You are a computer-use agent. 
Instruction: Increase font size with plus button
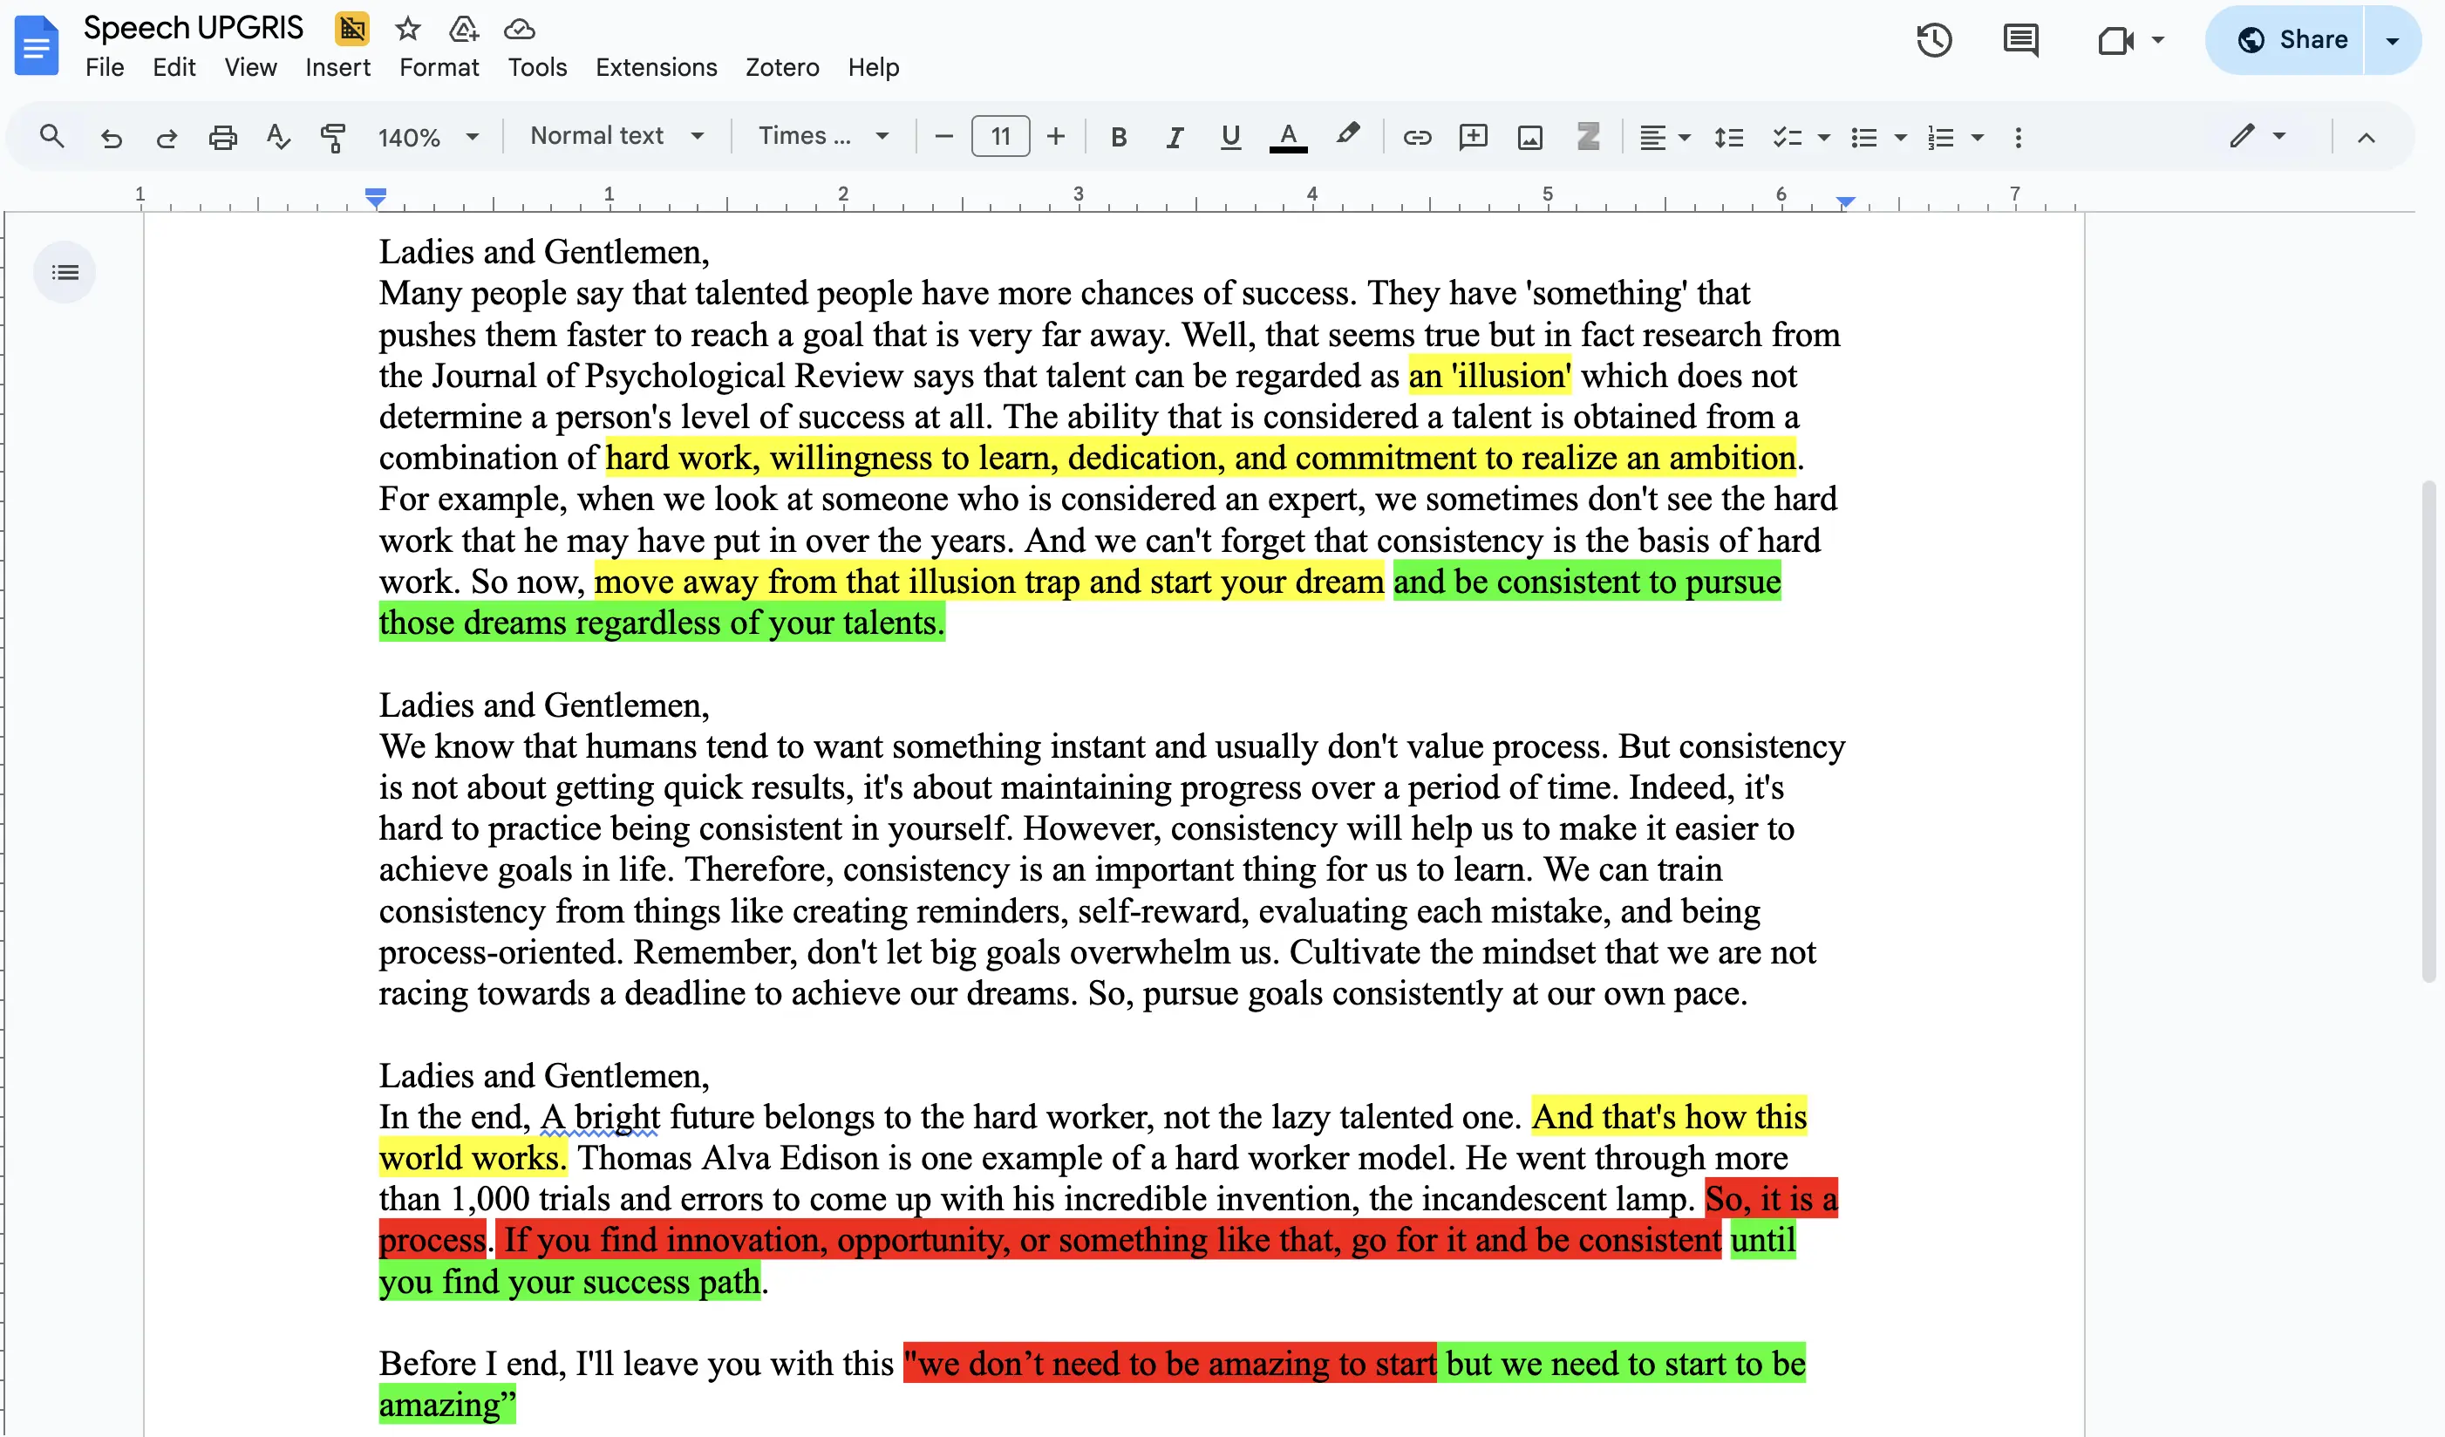pyautogui.click(x=1056, y=137)
